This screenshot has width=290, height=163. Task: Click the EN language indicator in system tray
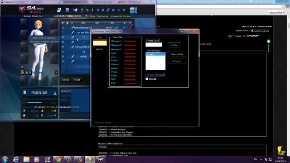click(x=256, y=159)
